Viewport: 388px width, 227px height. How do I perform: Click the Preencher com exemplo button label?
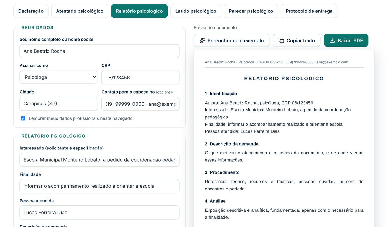click(x=236, y=41)
